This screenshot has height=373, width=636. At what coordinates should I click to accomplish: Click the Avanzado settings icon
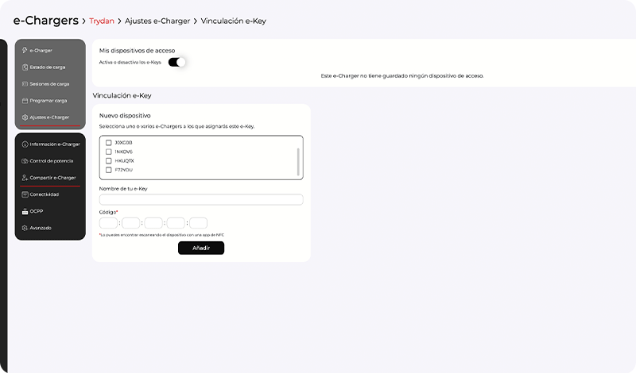(x=25, y=228)
